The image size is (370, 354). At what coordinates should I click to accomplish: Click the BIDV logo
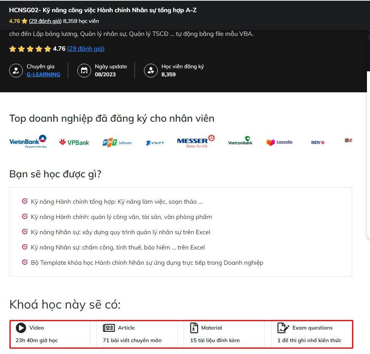click(318, 142)
